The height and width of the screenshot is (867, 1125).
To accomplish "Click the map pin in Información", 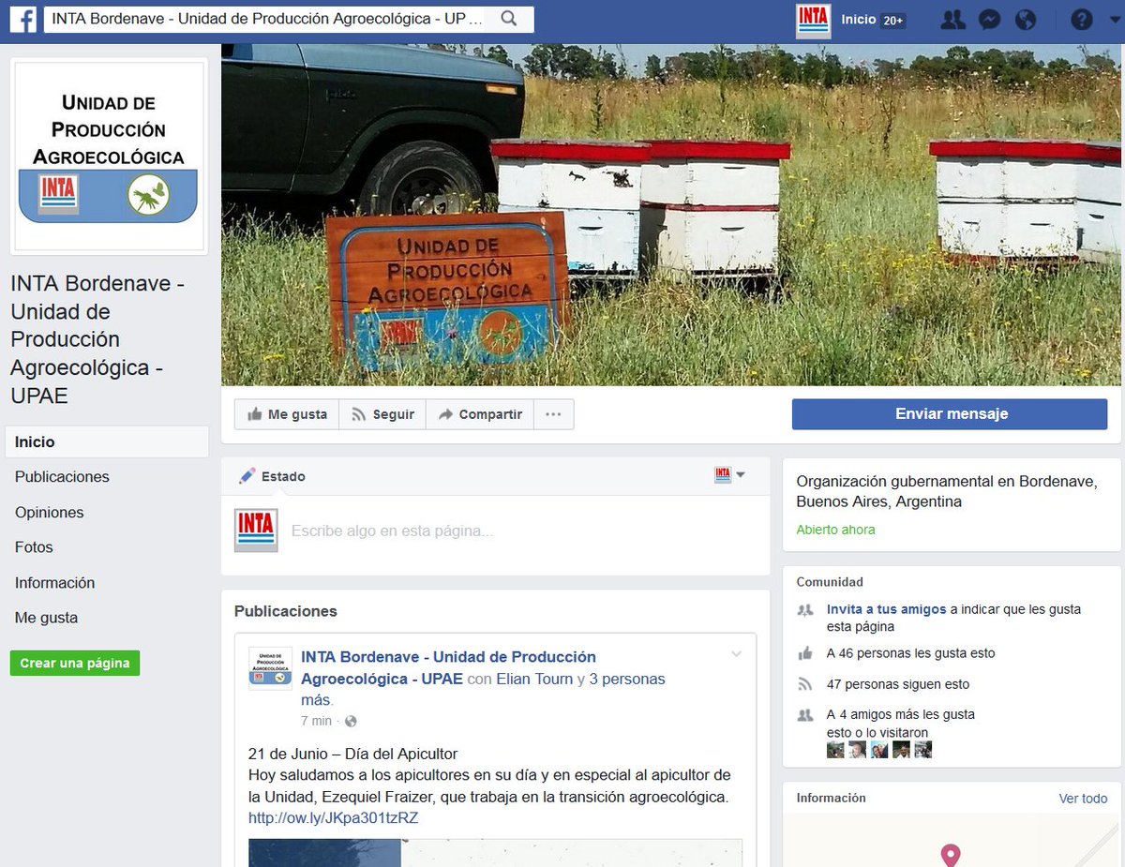I will (951, 855).
